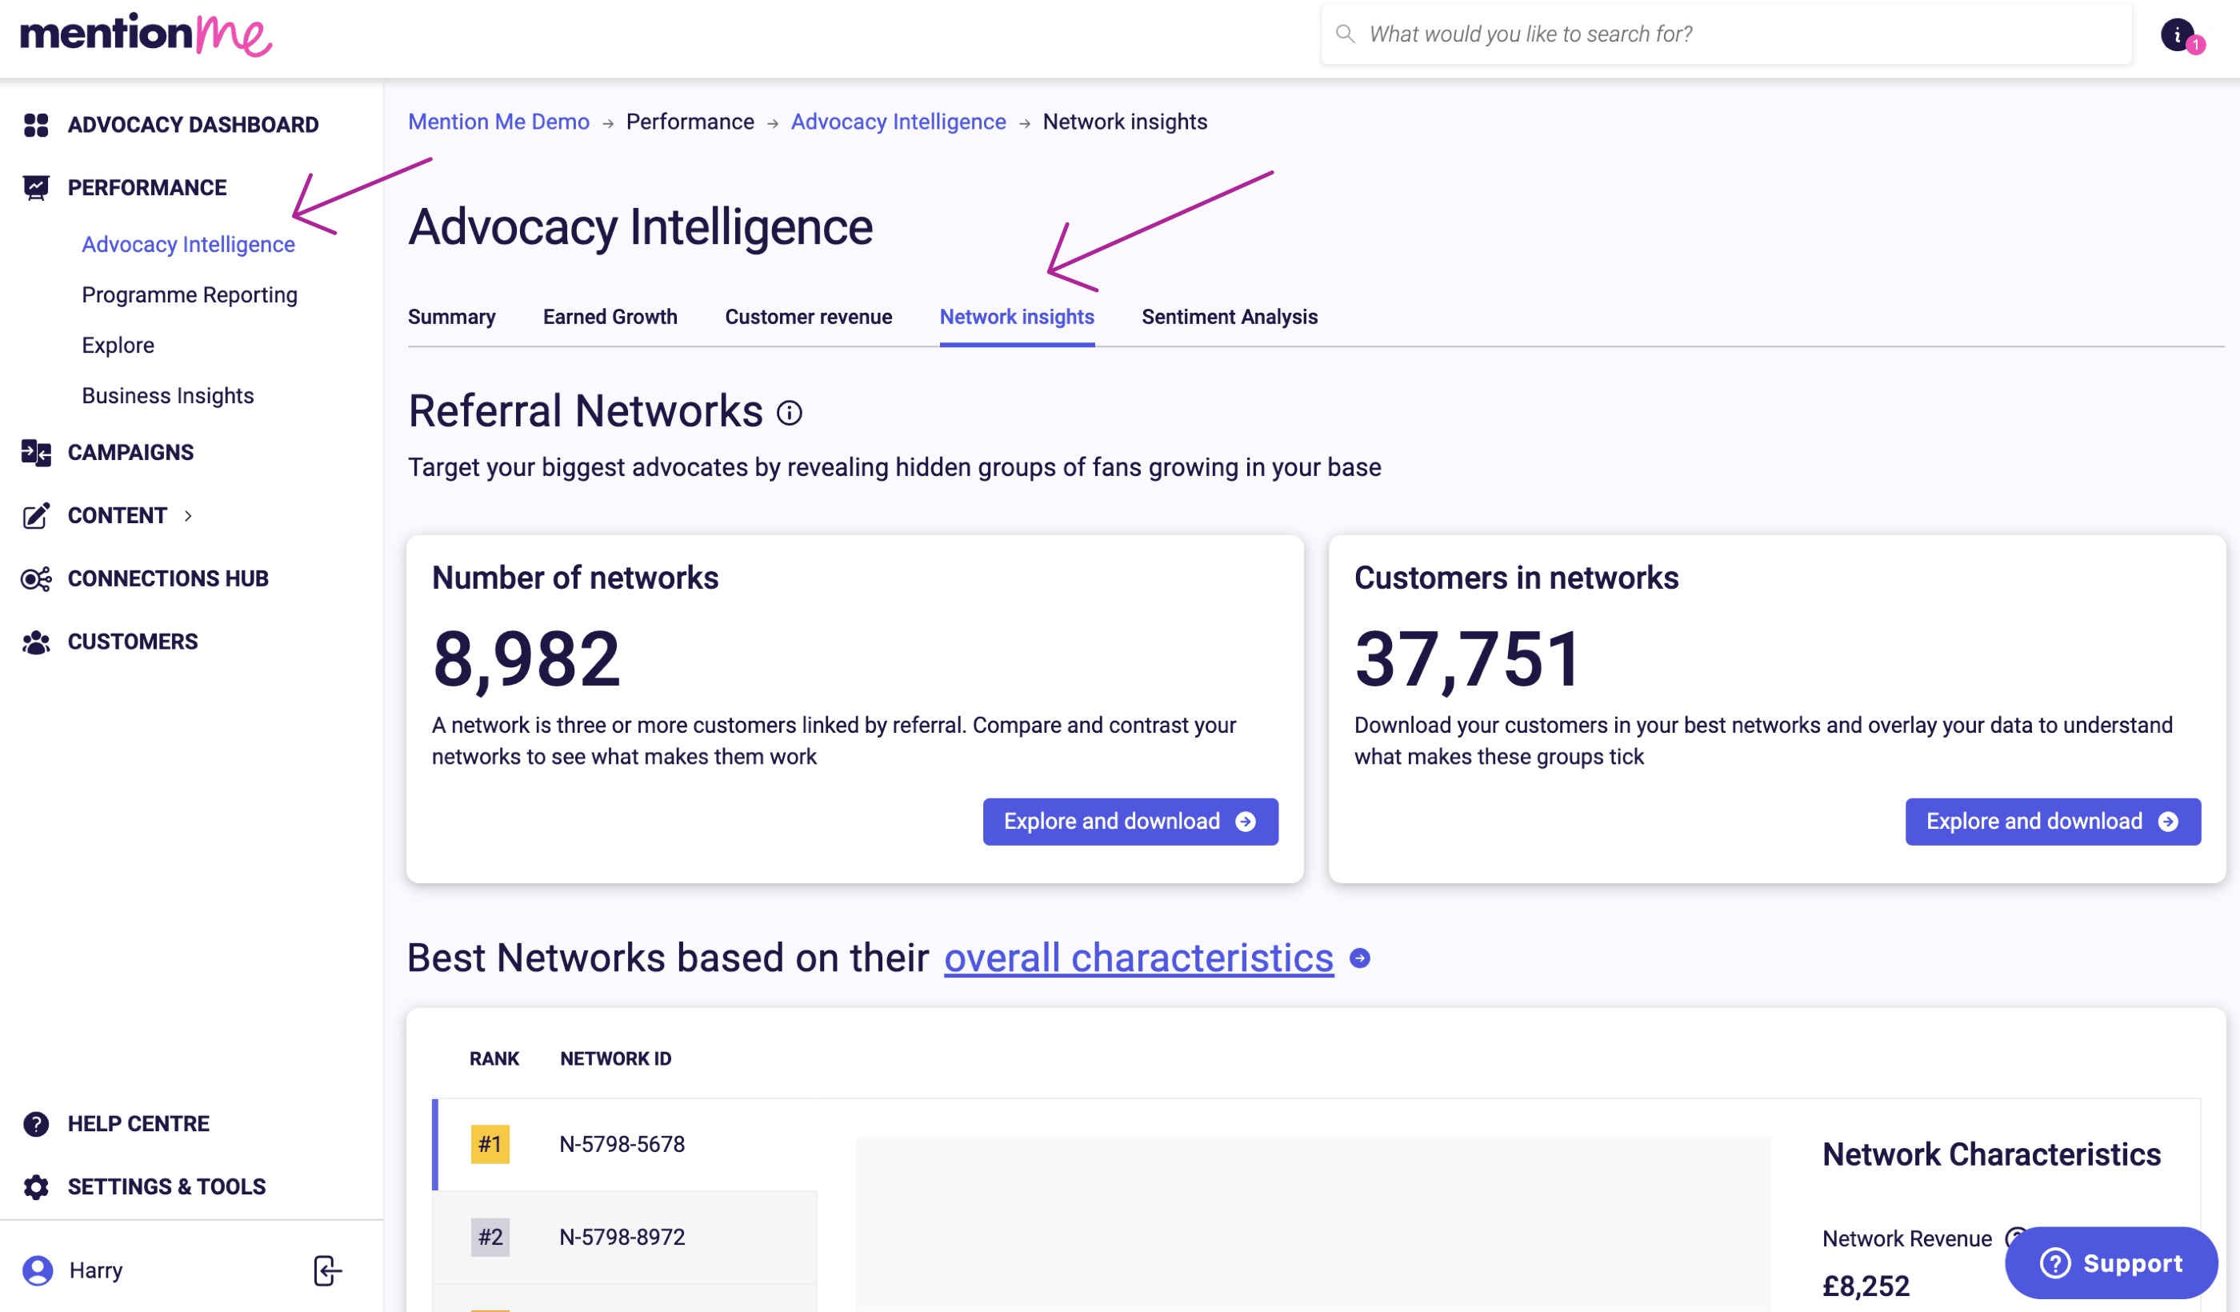2240x1312 pixels.
Task: Click the £8,252 Network Revenue value
Action: pos(1866,1286)
